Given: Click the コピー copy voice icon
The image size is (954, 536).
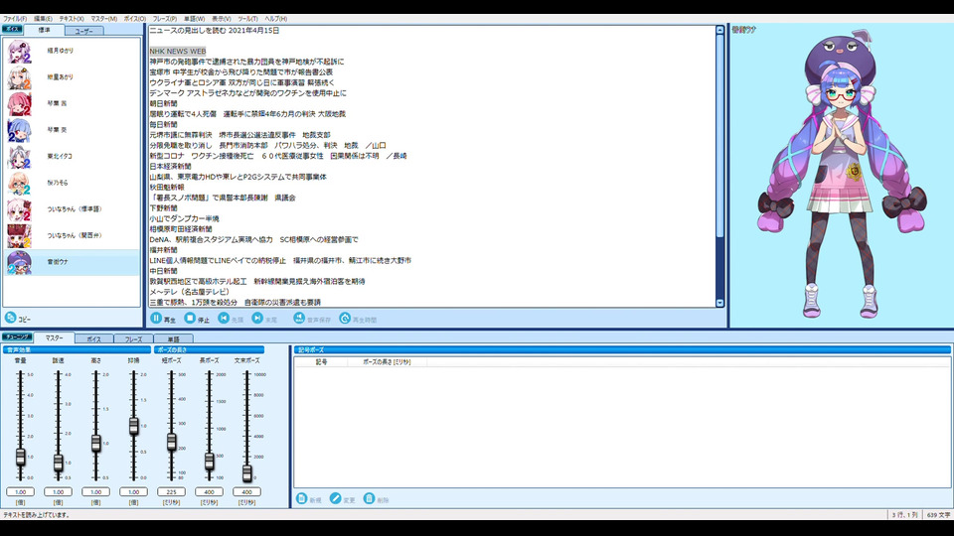Looking at the screenshot, I should pyautogui.click(x=10, y=318).
